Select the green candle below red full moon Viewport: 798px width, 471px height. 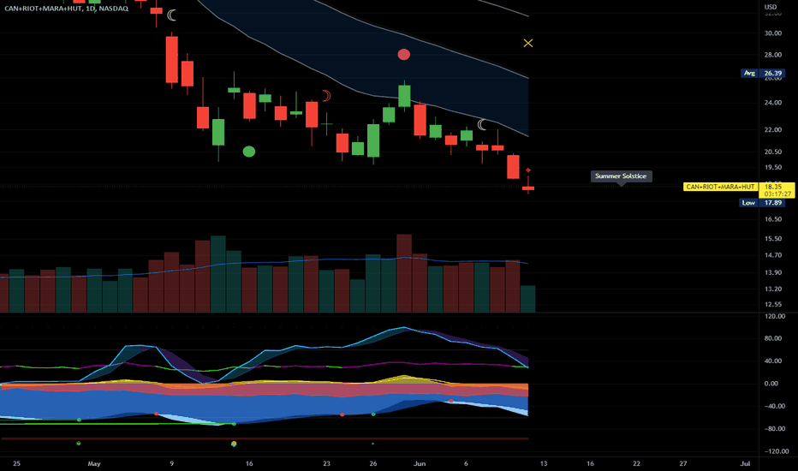[404, 96]
